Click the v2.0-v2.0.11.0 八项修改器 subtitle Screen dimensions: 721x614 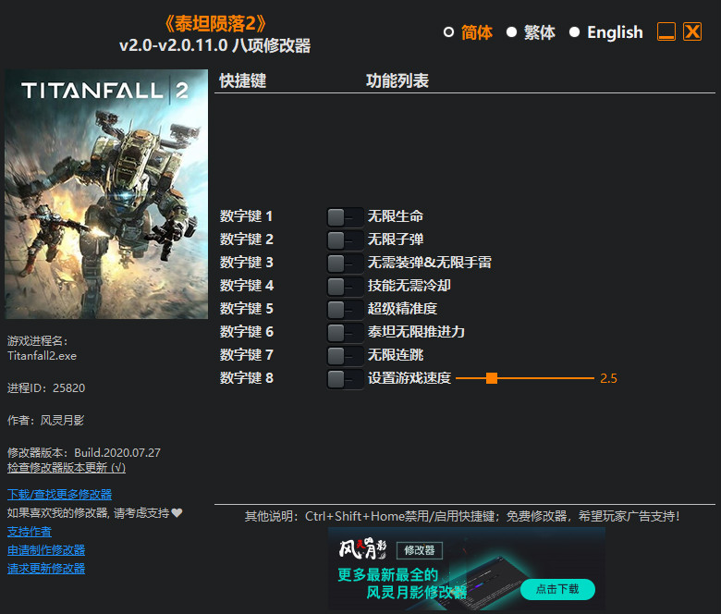214,46
